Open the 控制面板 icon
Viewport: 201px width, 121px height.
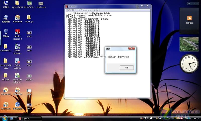click(x=6, y=19)
